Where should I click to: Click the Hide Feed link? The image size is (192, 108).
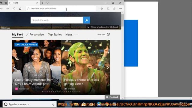click(101, 34)
